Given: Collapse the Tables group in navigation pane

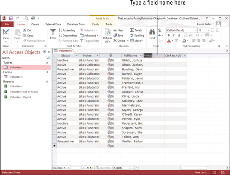Looking at the screenshot, I should coord(47,63).
